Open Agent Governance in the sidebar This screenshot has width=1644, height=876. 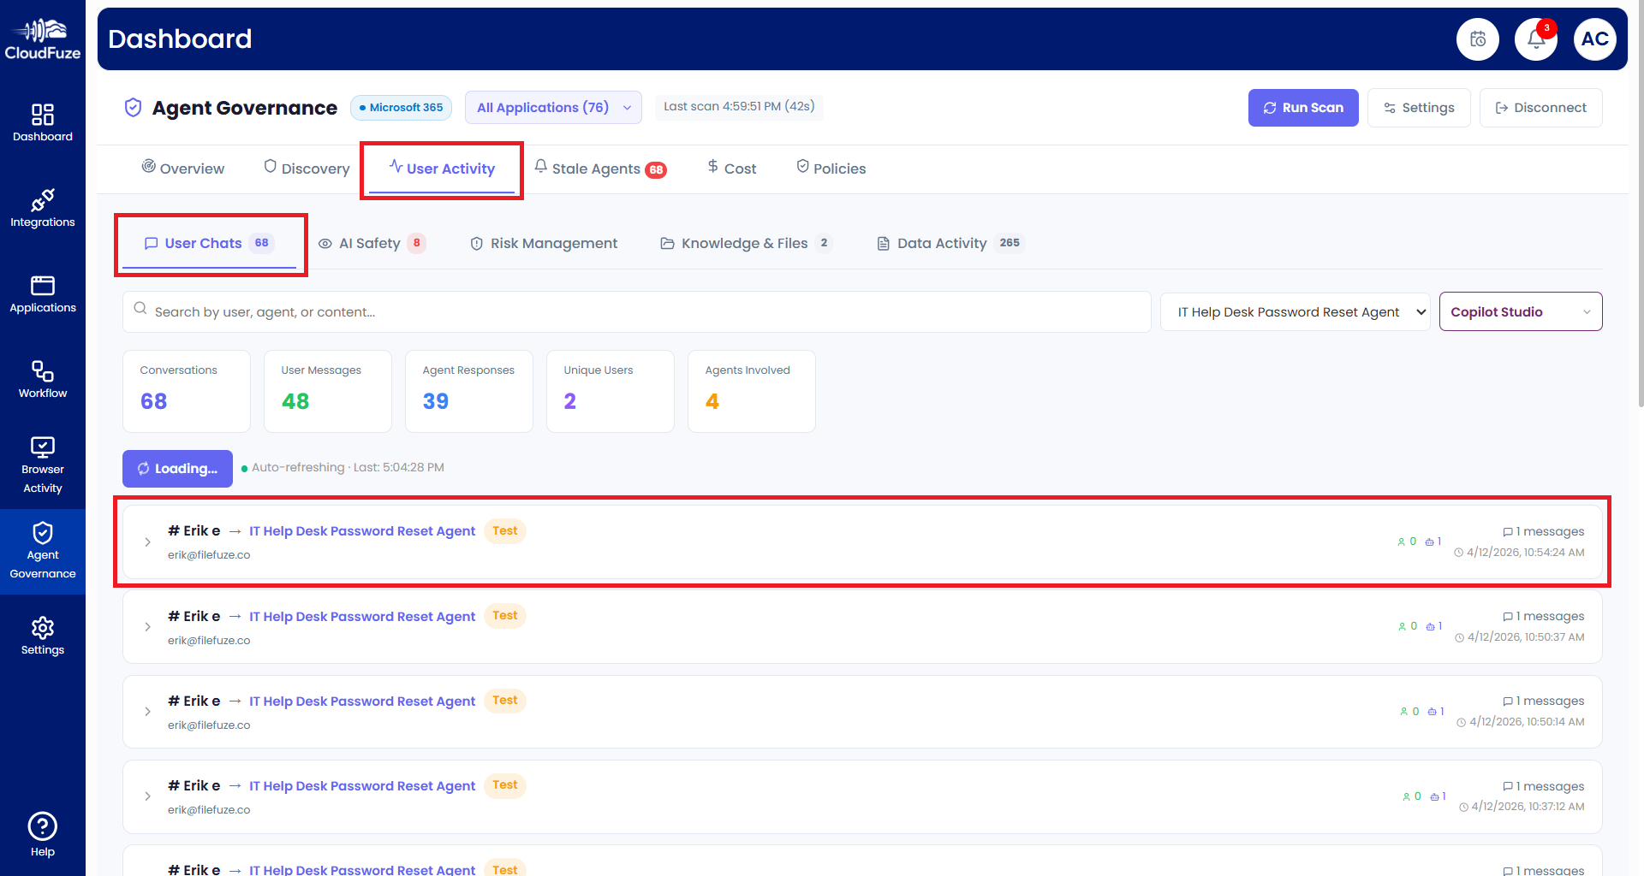[x=43, y=552]
